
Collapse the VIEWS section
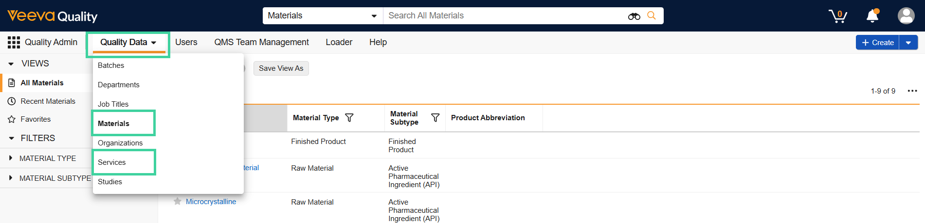(x=11, y=64)
